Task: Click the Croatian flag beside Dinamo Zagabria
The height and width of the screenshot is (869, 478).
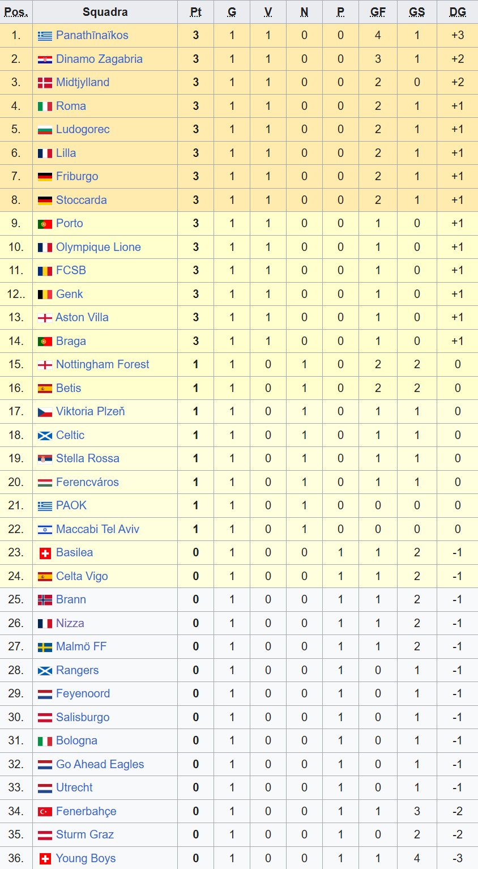Action: click(45, 59)
